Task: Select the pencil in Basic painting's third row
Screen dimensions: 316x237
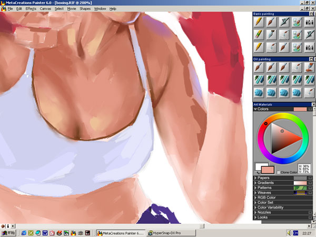Action: (x=259, y=47)
